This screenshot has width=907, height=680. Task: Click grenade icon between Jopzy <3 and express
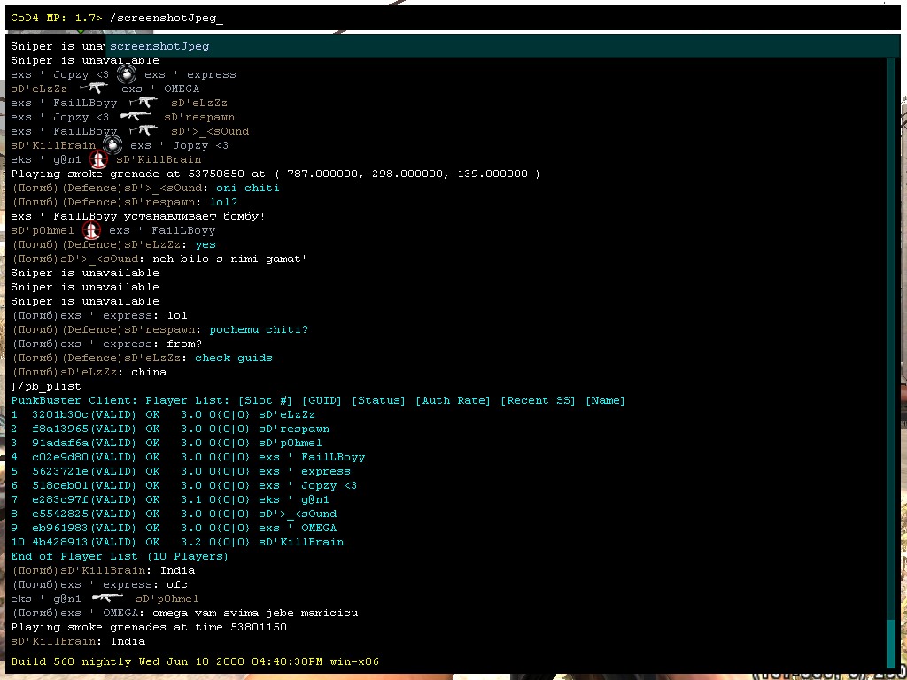[x=127, y=74]
